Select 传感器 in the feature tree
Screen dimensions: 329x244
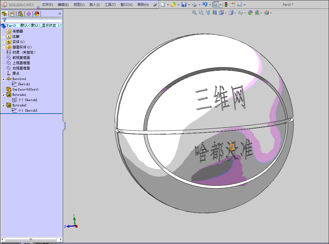point(18,31)
